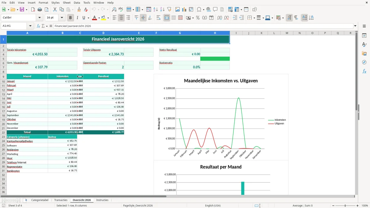Add a decimal place icon
The height and width of the screenshot is (208, 370).
[220, 18]
